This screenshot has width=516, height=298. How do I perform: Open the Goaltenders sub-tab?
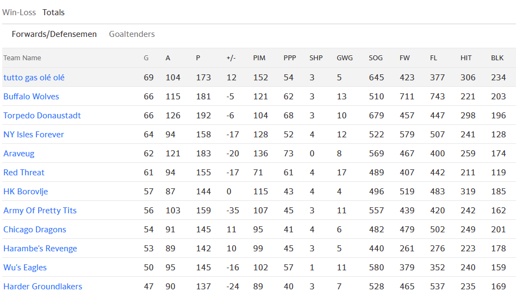132,34
